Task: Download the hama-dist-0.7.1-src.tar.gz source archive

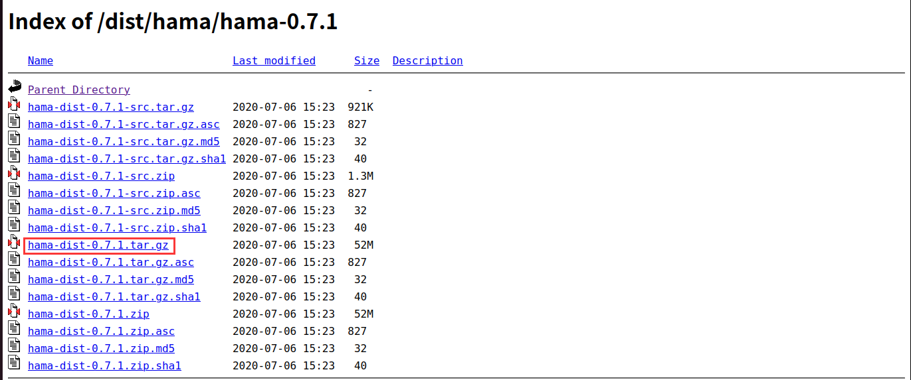Action: (111, 107)
